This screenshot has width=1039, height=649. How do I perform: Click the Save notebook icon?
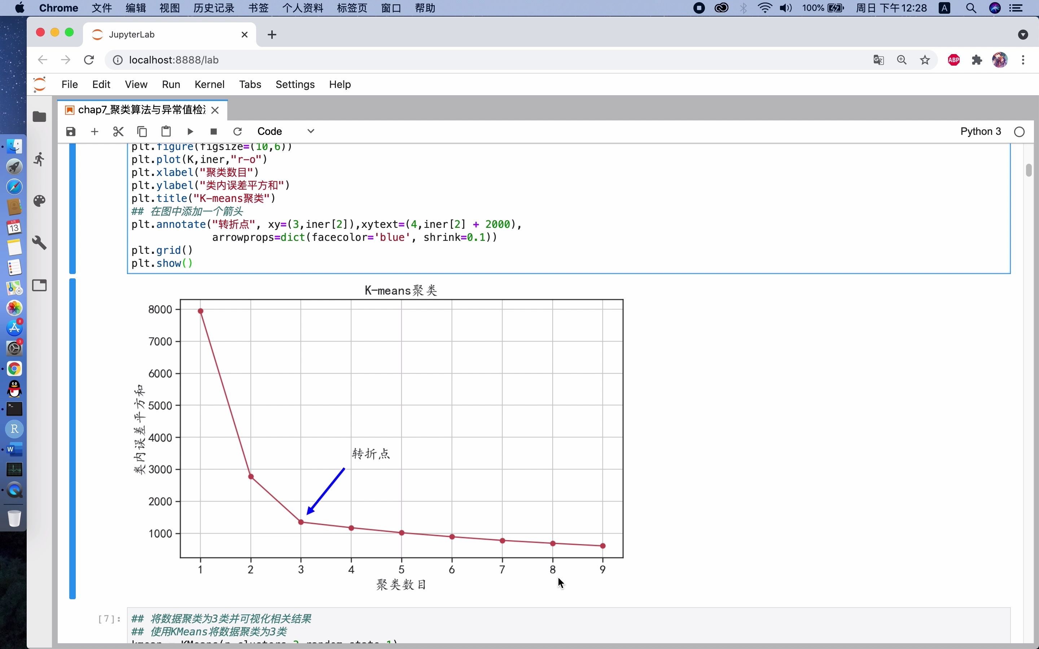70,132
